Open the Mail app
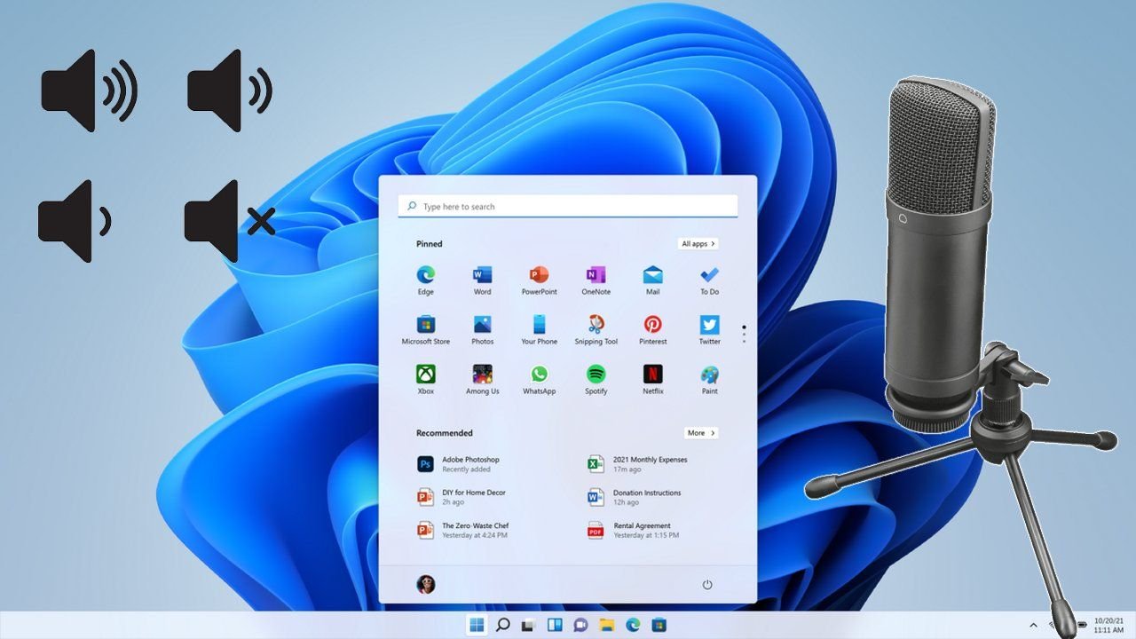The height and width of the screenshot is (639, 1136). click(653, 280)
